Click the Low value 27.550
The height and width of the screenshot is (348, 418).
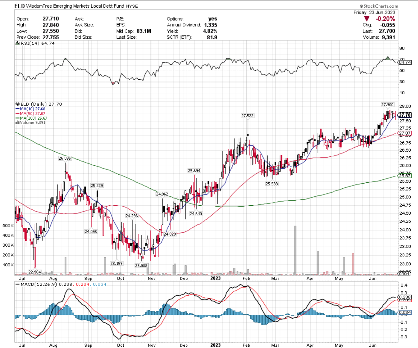click(x=51, y=31)
